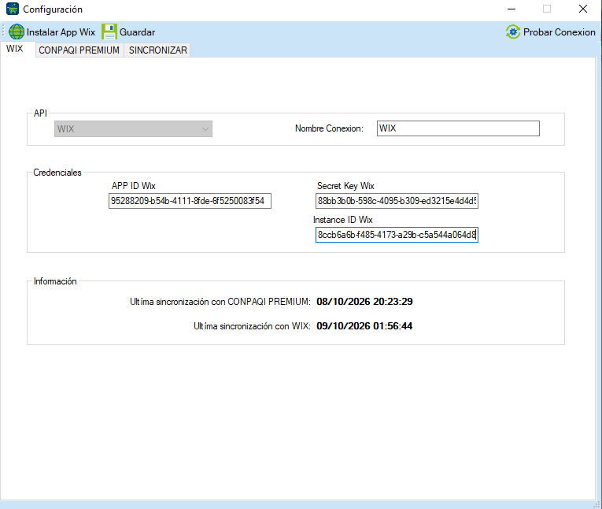
Task: Click the Nombre Conexion input field
Action: (458, 128)
